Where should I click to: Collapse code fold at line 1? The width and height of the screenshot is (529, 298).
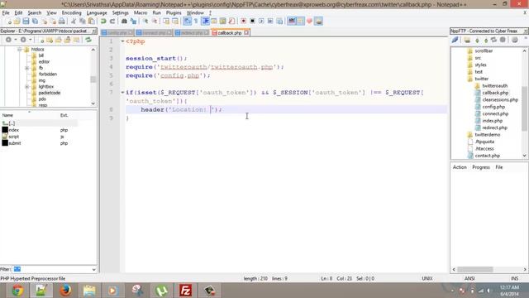(x=123, y=41)
